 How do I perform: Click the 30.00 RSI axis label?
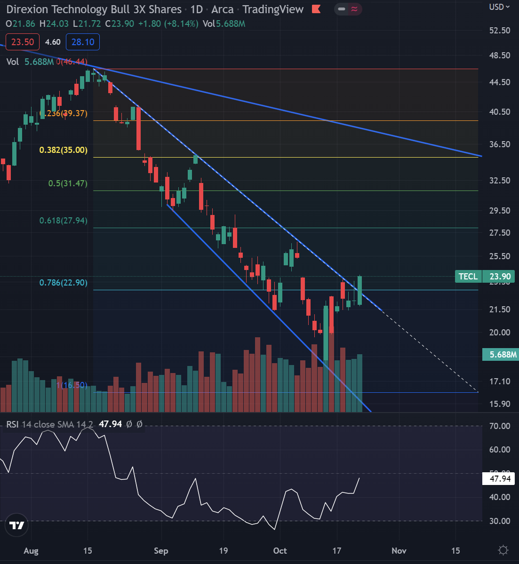point(500,521)
